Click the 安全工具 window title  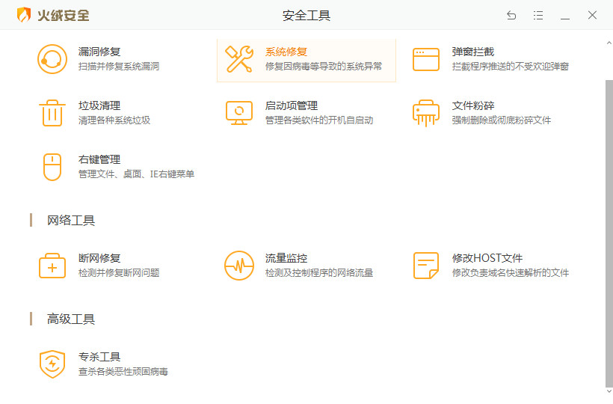(306, 15)
